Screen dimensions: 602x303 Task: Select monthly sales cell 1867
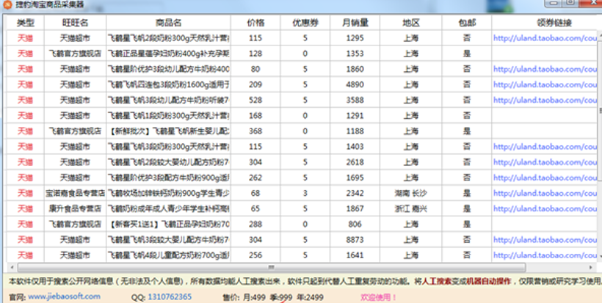[x=355, y=208]
